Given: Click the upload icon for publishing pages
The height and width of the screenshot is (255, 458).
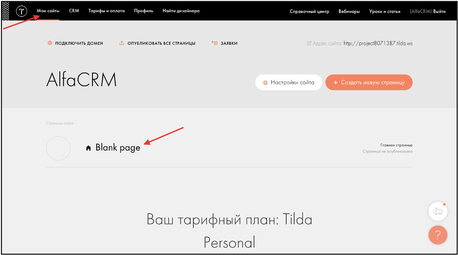Looking at the screenshot, I should tap(121, 43).
